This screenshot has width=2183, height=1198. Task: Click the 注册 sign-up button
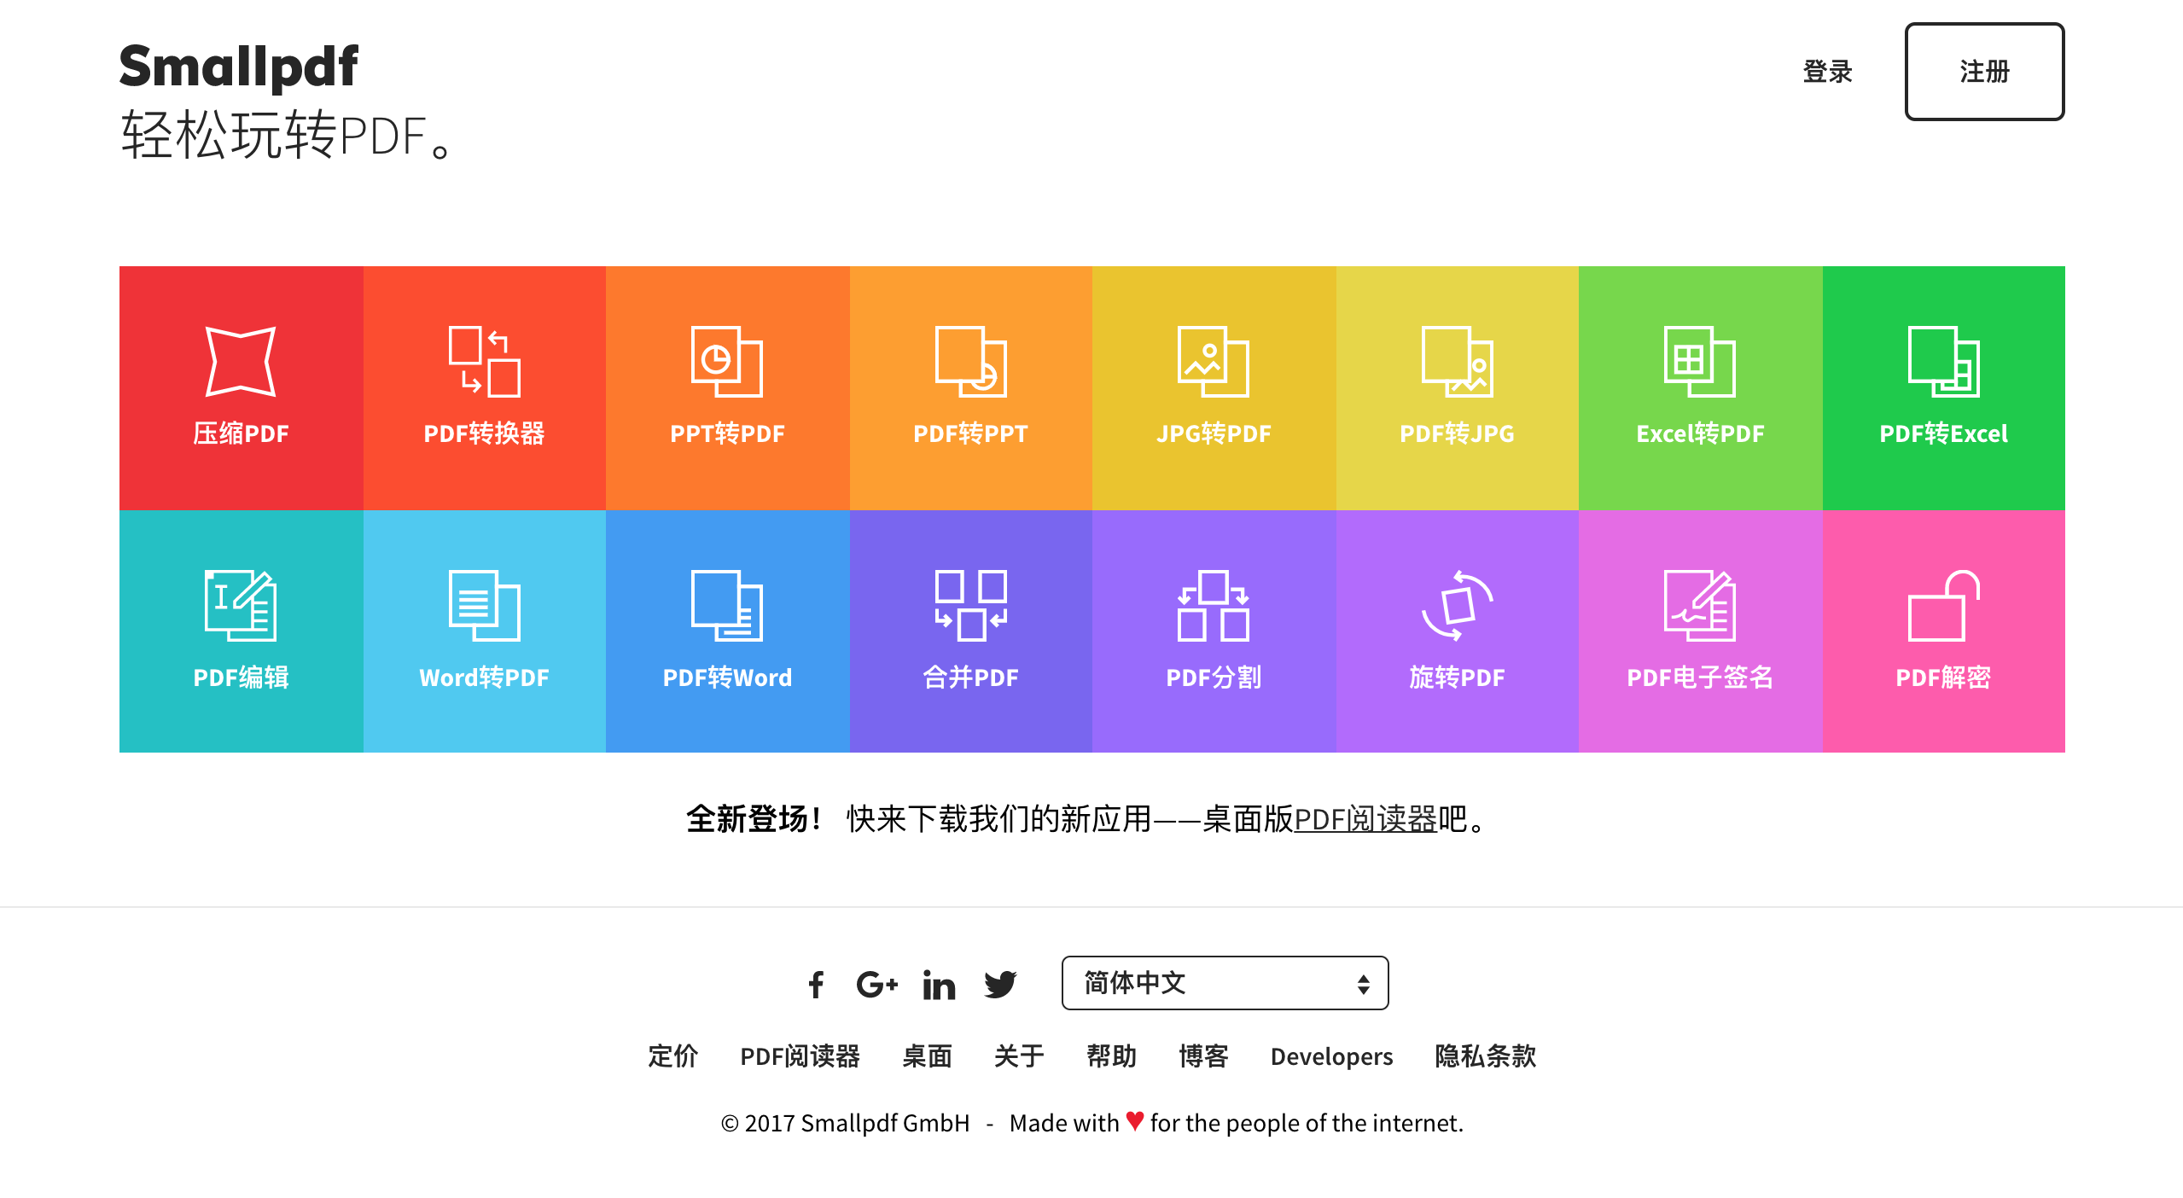pyautogui.click(x=1985, y=72)
